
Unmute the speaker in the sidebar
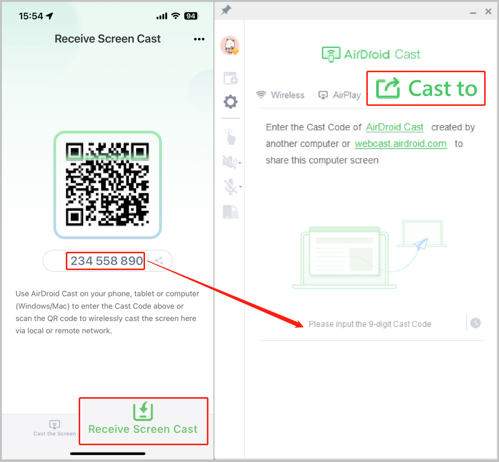(x=229, y=162)
